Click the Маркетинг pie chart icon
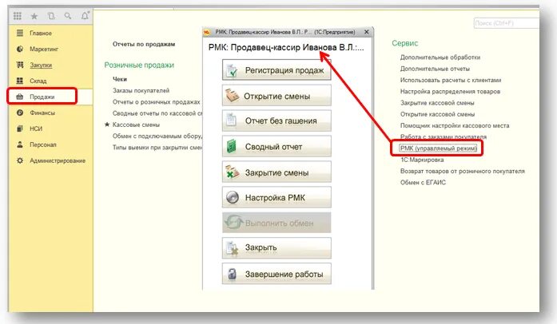 [20, 49]
